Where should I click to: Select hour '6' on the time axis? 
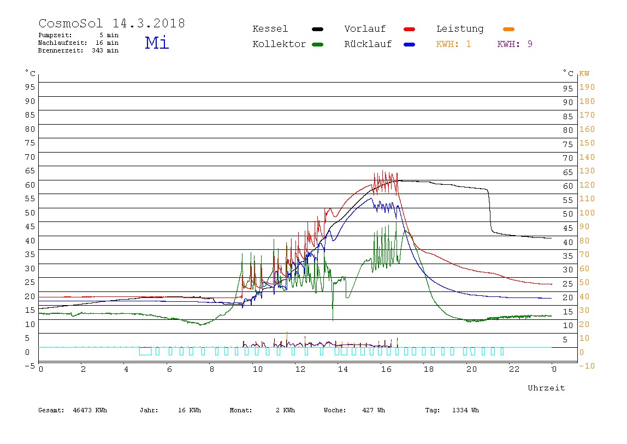(x=169, y=369)
